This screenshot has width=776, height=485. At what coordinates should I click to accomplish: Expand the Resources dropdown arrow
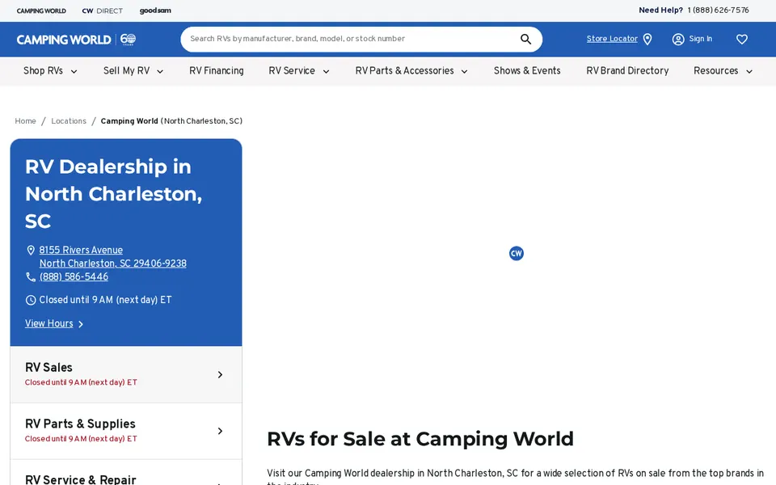coord(749,72)
